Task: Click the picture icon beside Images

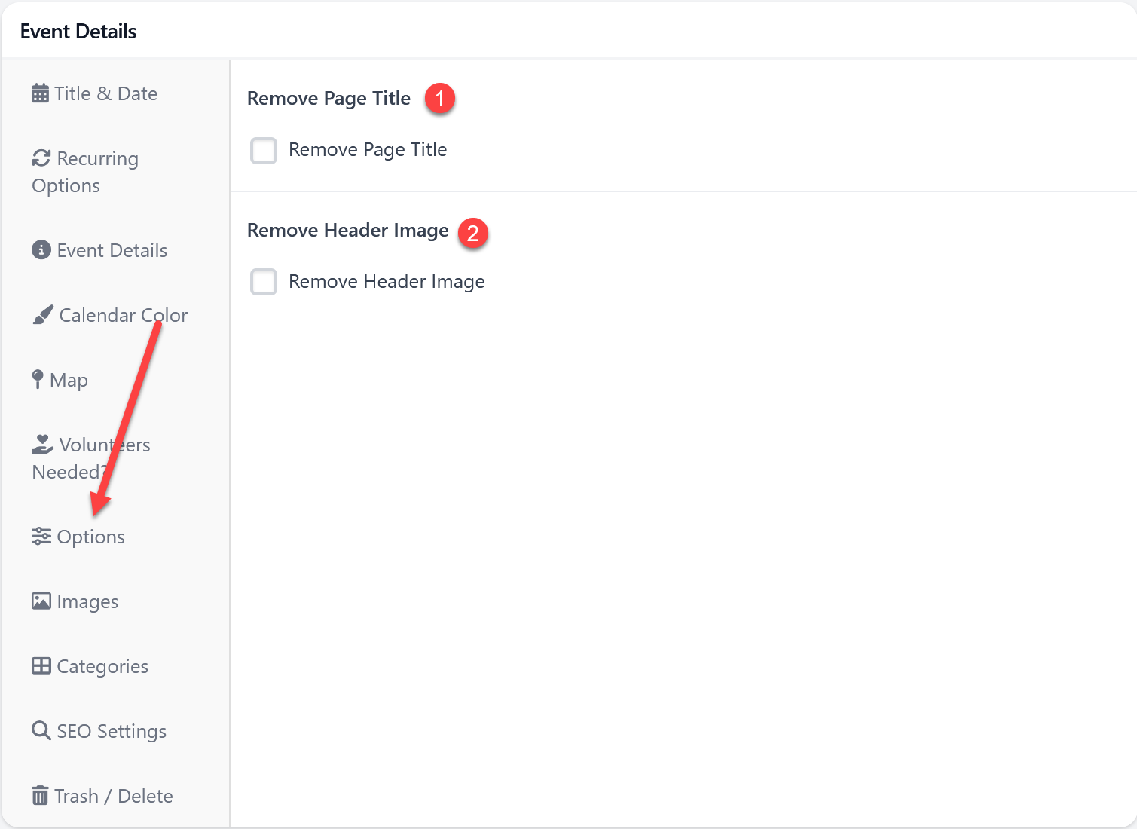Action: pos(41,601)
